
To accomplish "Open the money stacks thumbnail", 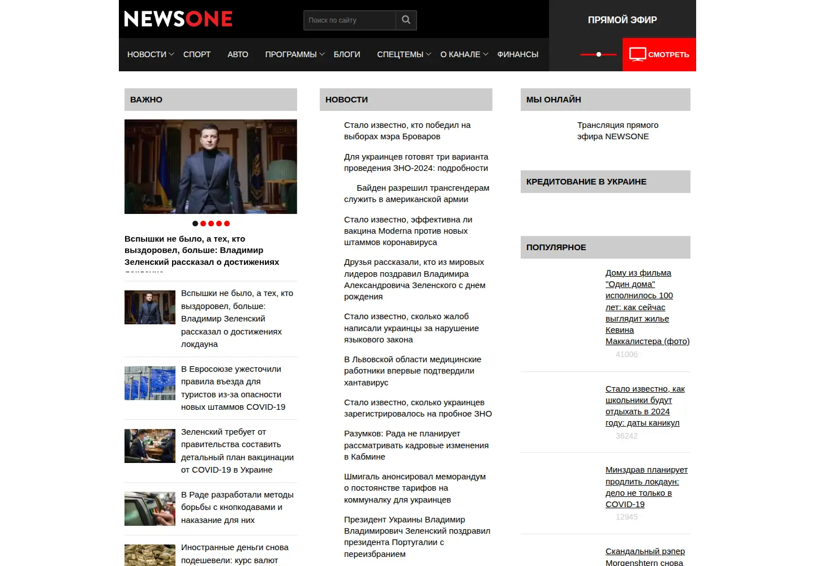I will (x=150, y=555).
